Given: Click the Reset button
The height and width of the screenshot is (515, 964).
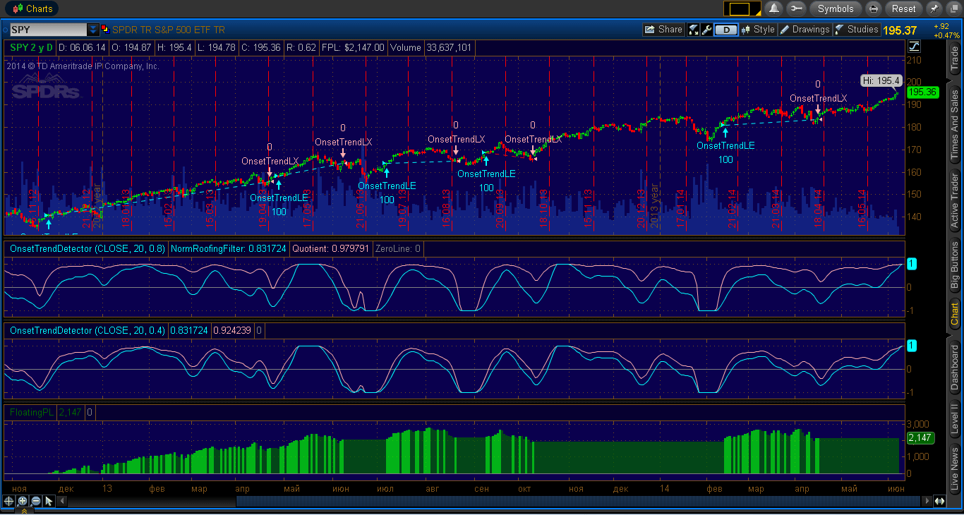Looking at the screenshot, I should [x=903, y=8].
